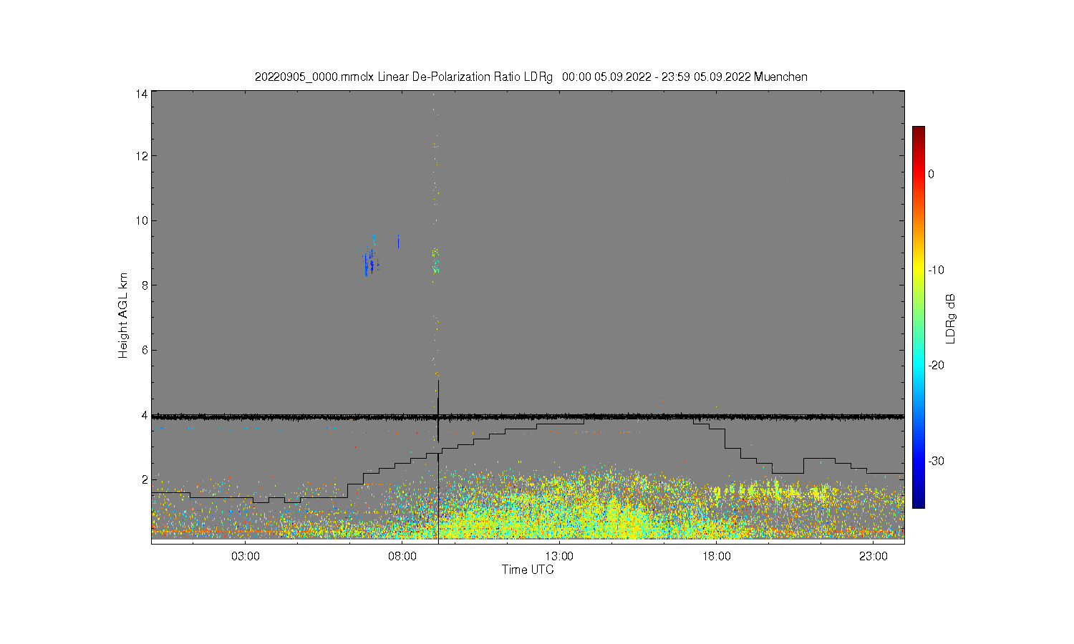Viewport: 1074px width, 644px height.
Task: Click the colorbar value label -30
Action: point(936,461)
